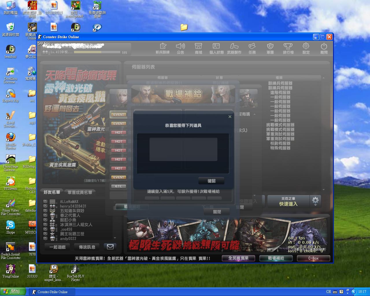This screenshot has width=370, height=296.
Task: Select the beanfun! desktop shortcut
Action: [x=11, y=51]
